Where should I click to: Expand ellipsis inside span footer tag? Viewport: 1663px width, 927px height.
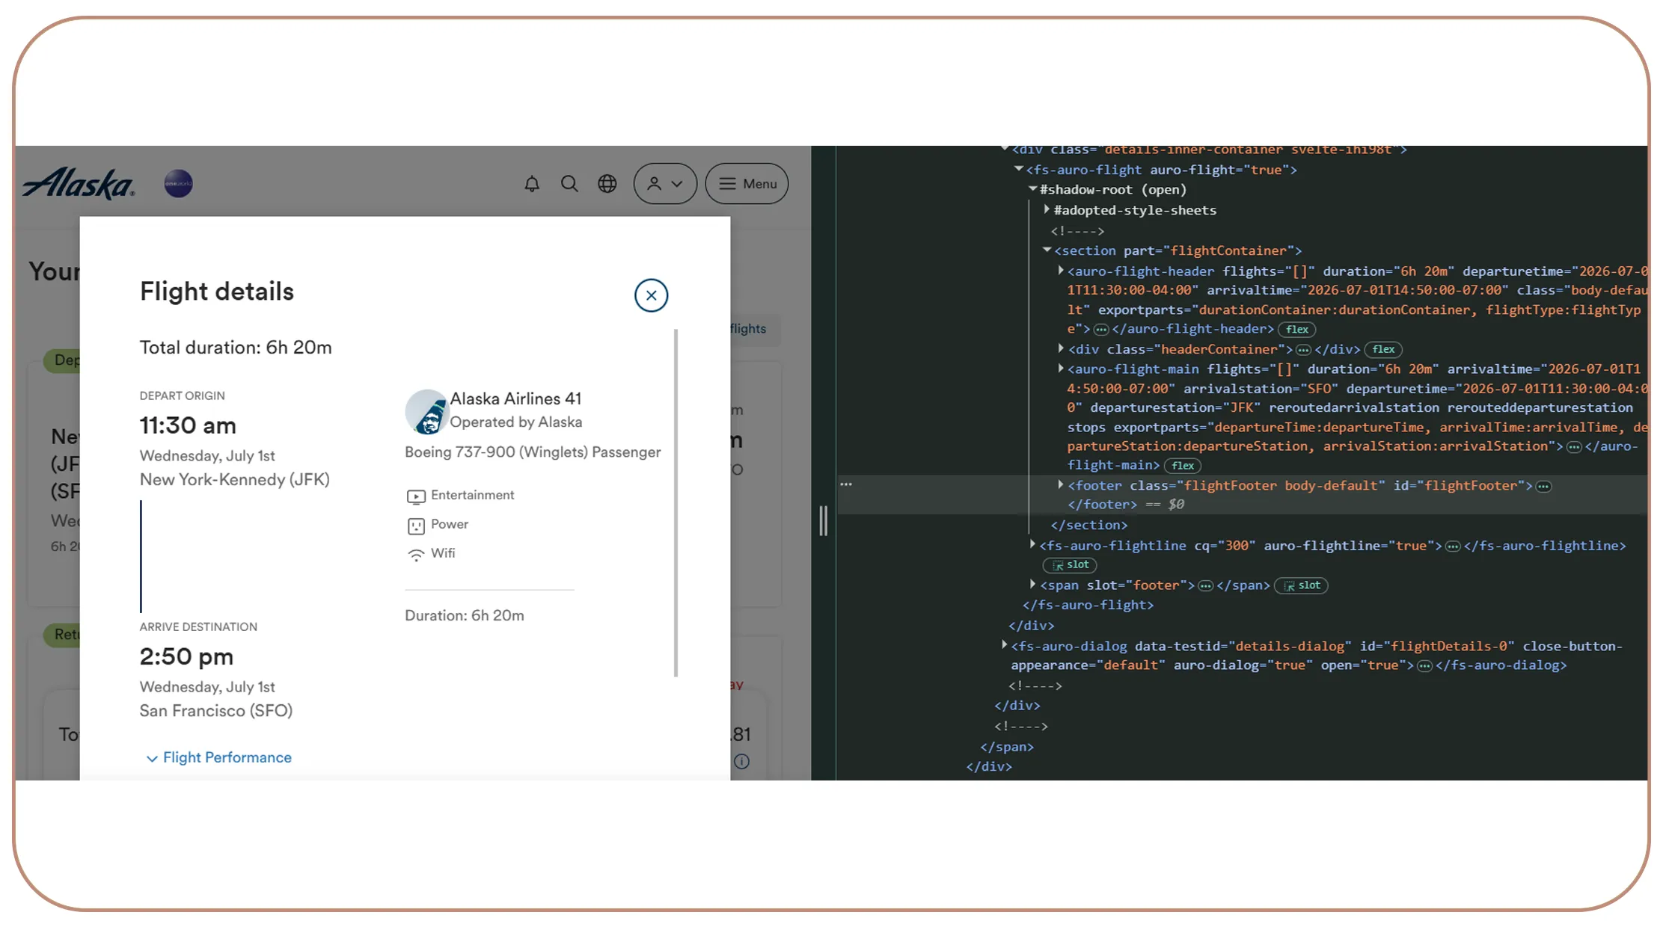[1205, 586]
